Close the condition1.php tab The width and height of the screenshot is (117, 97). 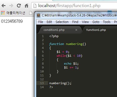pos(76,30)
